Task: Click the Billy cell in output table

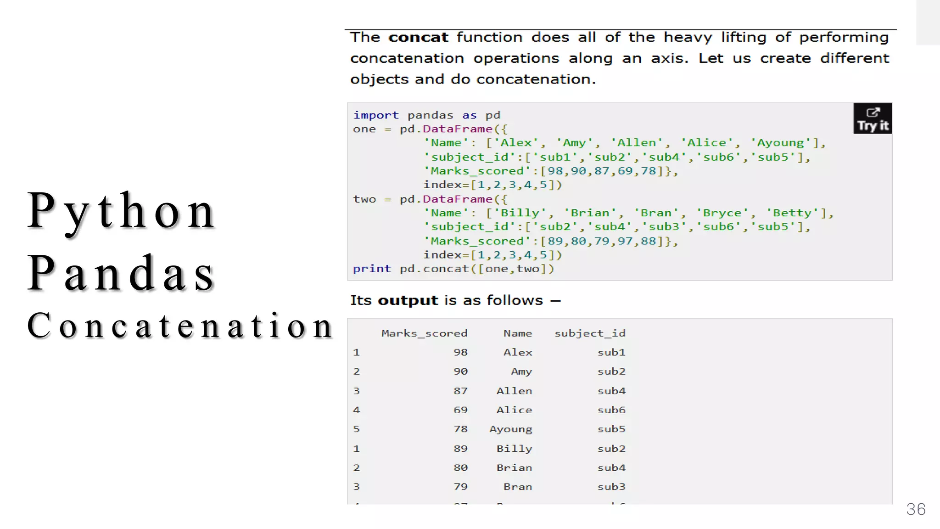Action: 514,449
